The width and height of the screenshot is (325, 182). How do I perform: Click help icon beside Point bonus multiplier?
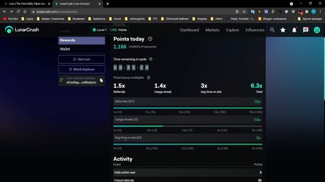149,77
